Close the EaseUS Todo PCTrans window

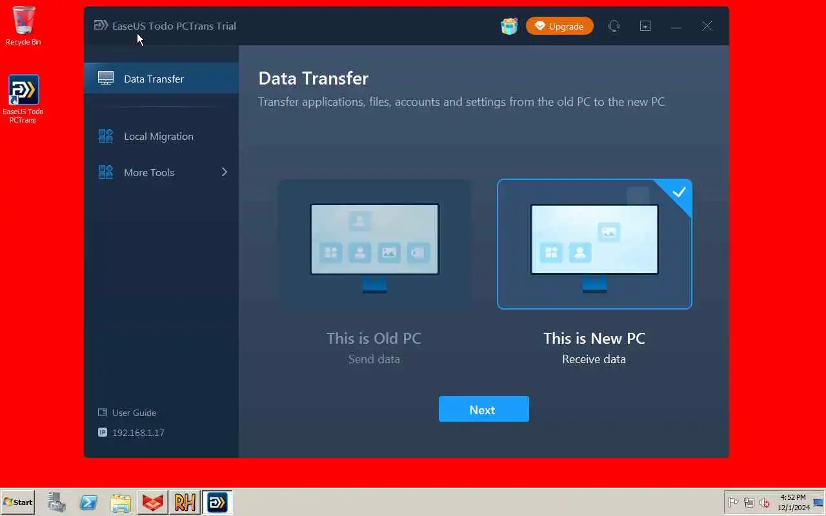[707, 26]
